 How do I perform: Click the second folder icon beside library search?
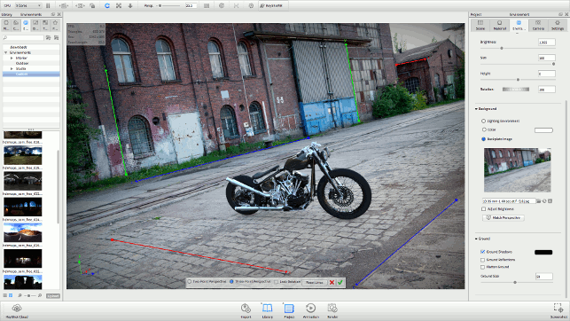point(57,37)
